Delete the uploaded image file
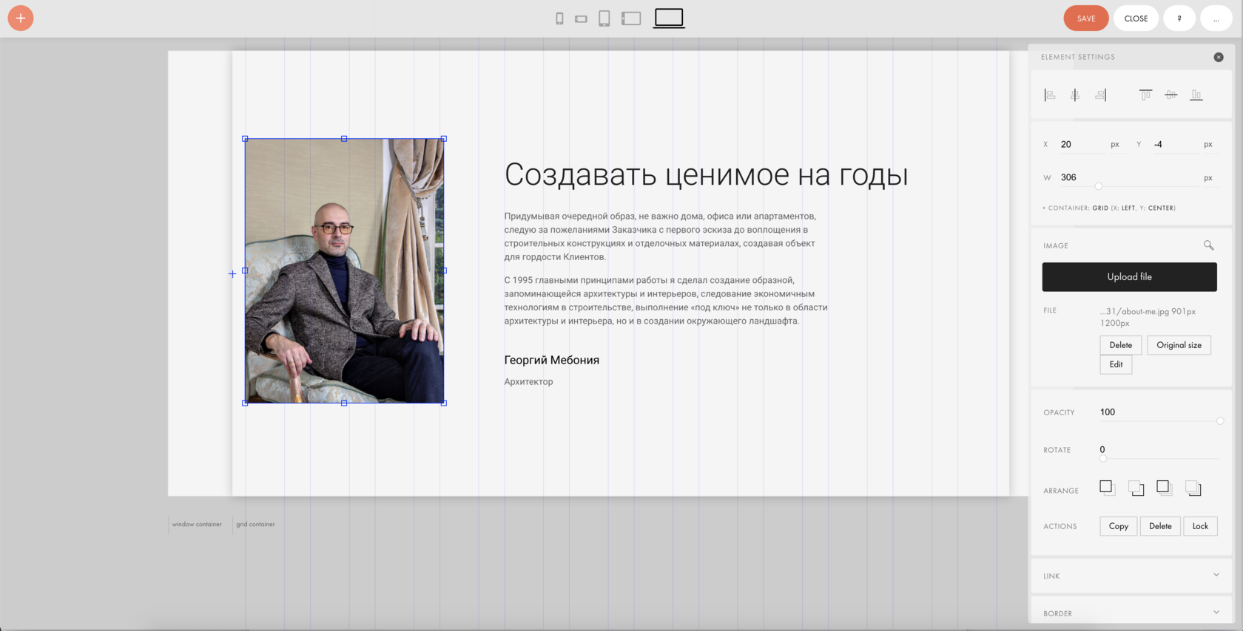This screenshot has width=1243, height=631. [x=1120, y=345]
